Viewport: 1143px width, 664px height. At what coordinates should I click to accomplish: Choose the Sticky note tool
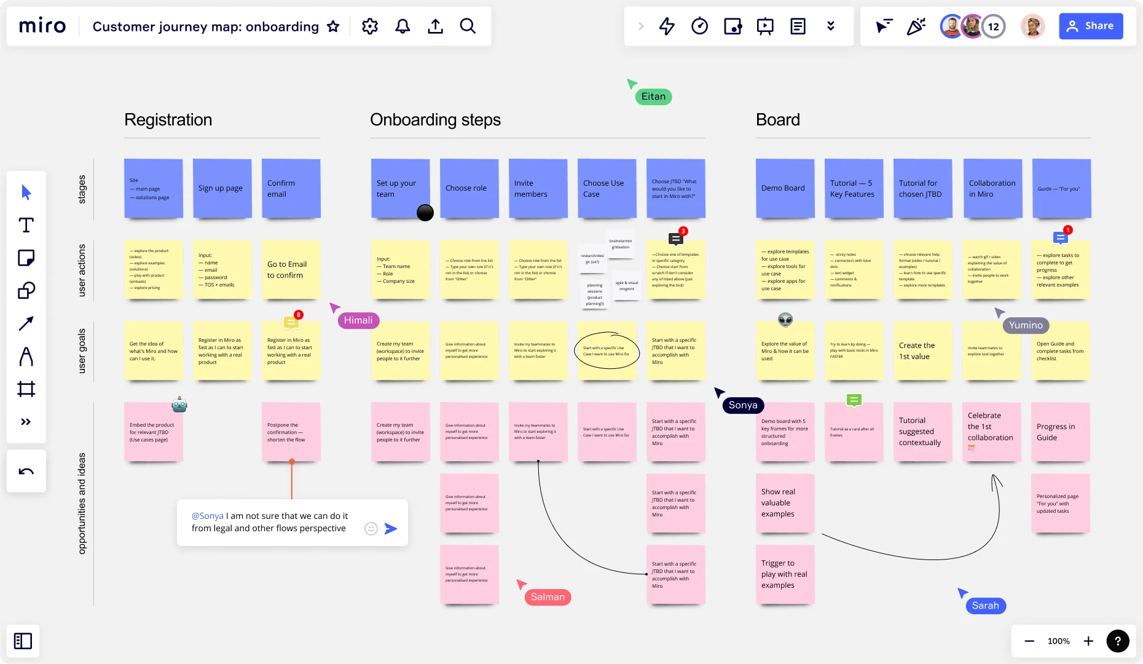pos(26,258)
